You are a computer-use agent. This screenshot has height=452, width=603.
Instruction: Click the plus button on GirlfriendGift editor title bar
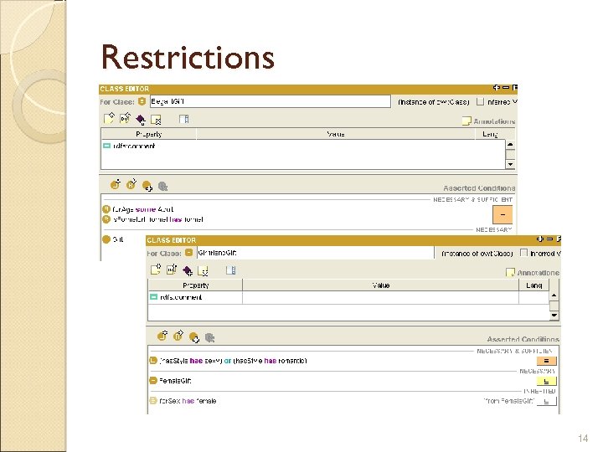[540, 239]
